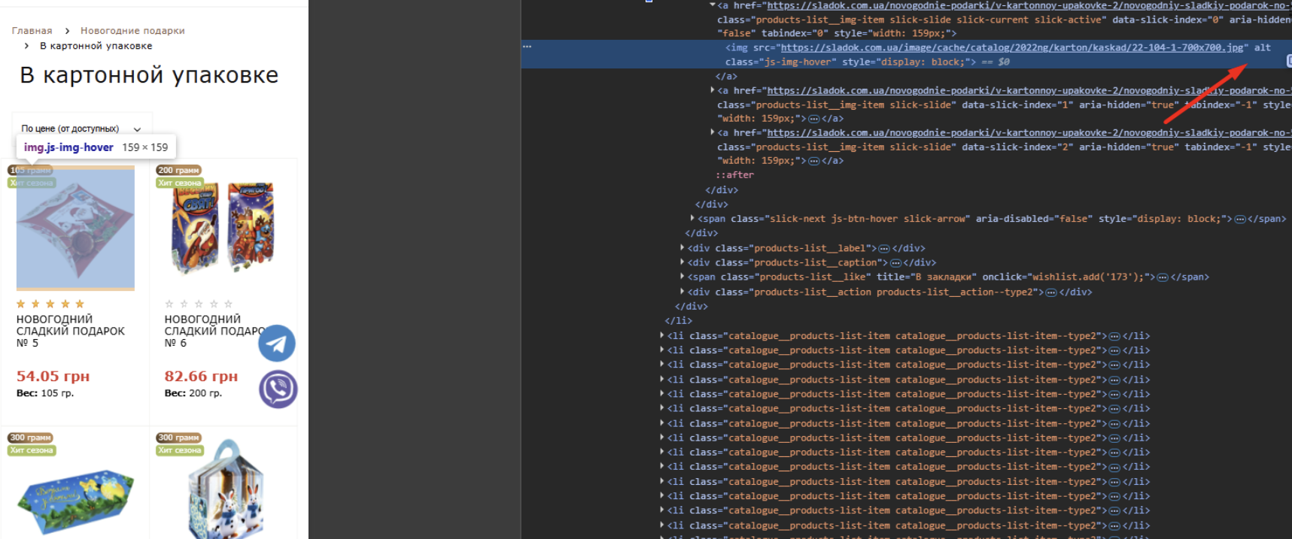
Task: Open the href link of the data-slick-index="1" anchor
Action: [1029, 90]
